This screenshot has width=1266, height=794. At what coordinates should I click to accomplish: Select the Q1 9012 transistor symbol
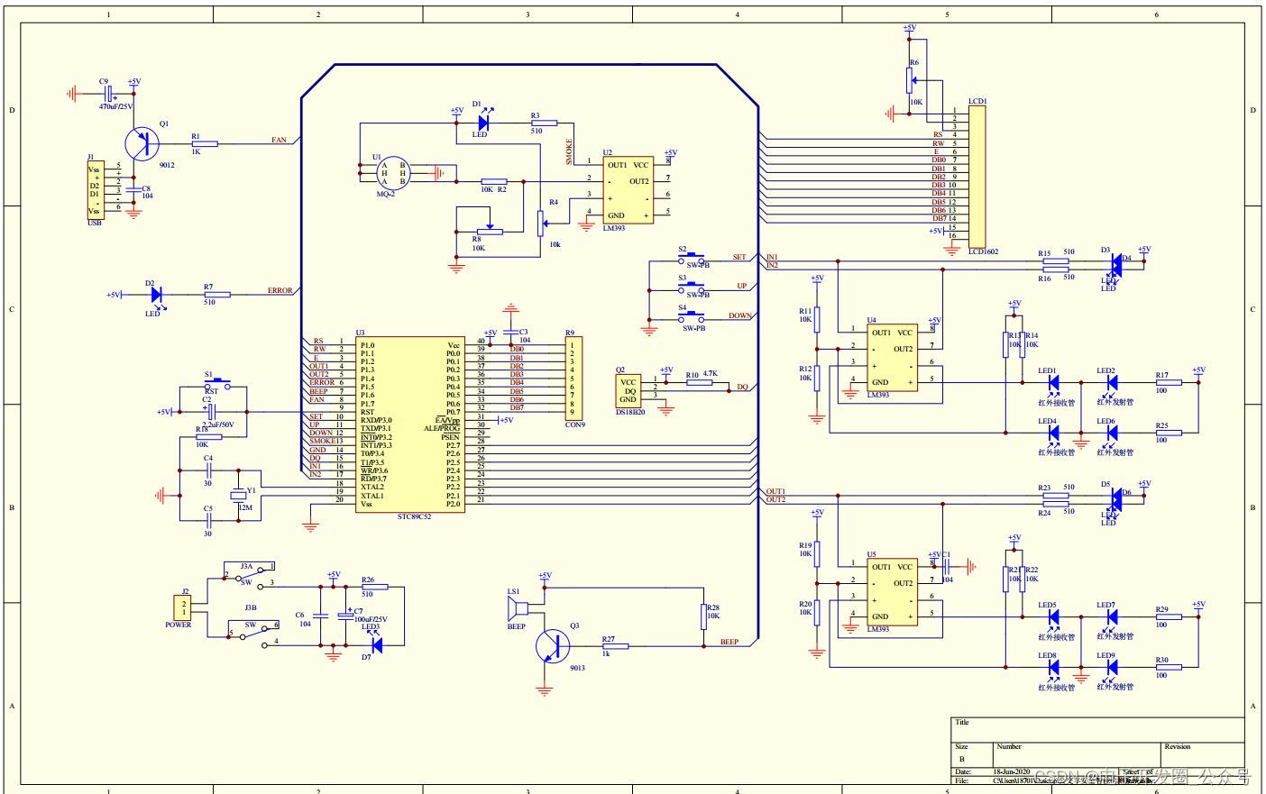tap(142, 142)
